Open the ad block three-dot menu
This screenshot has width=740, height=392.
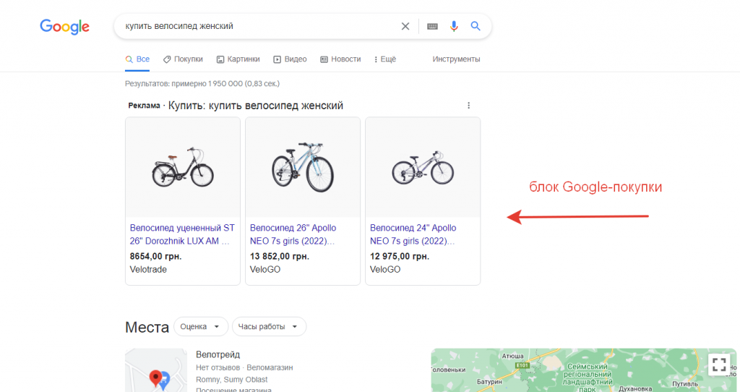468,106
